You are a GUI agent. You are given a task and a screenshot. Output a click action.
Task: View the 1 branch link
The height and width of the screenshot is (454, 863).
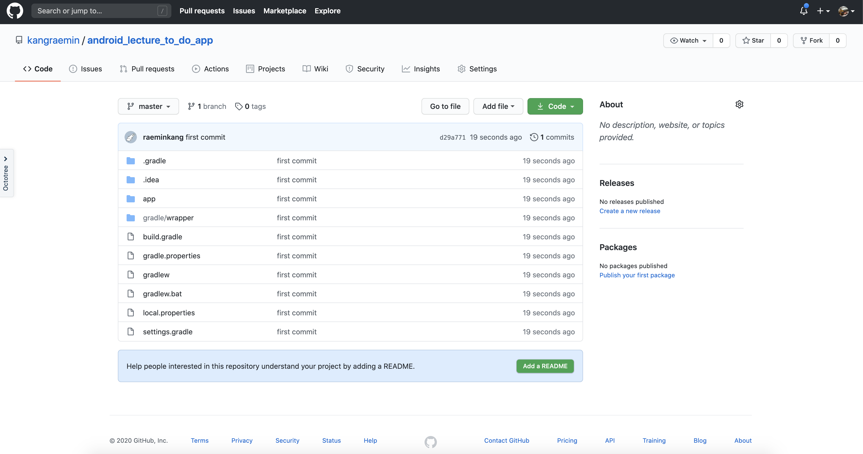pyautogui.click(x=207, y=106)
